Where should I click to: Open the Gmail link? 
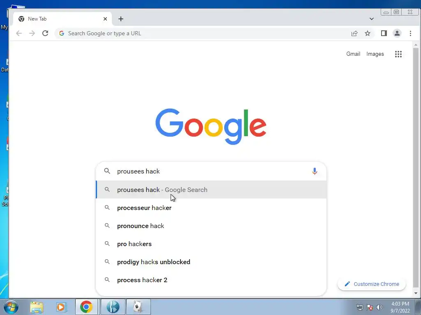(353, 54)
